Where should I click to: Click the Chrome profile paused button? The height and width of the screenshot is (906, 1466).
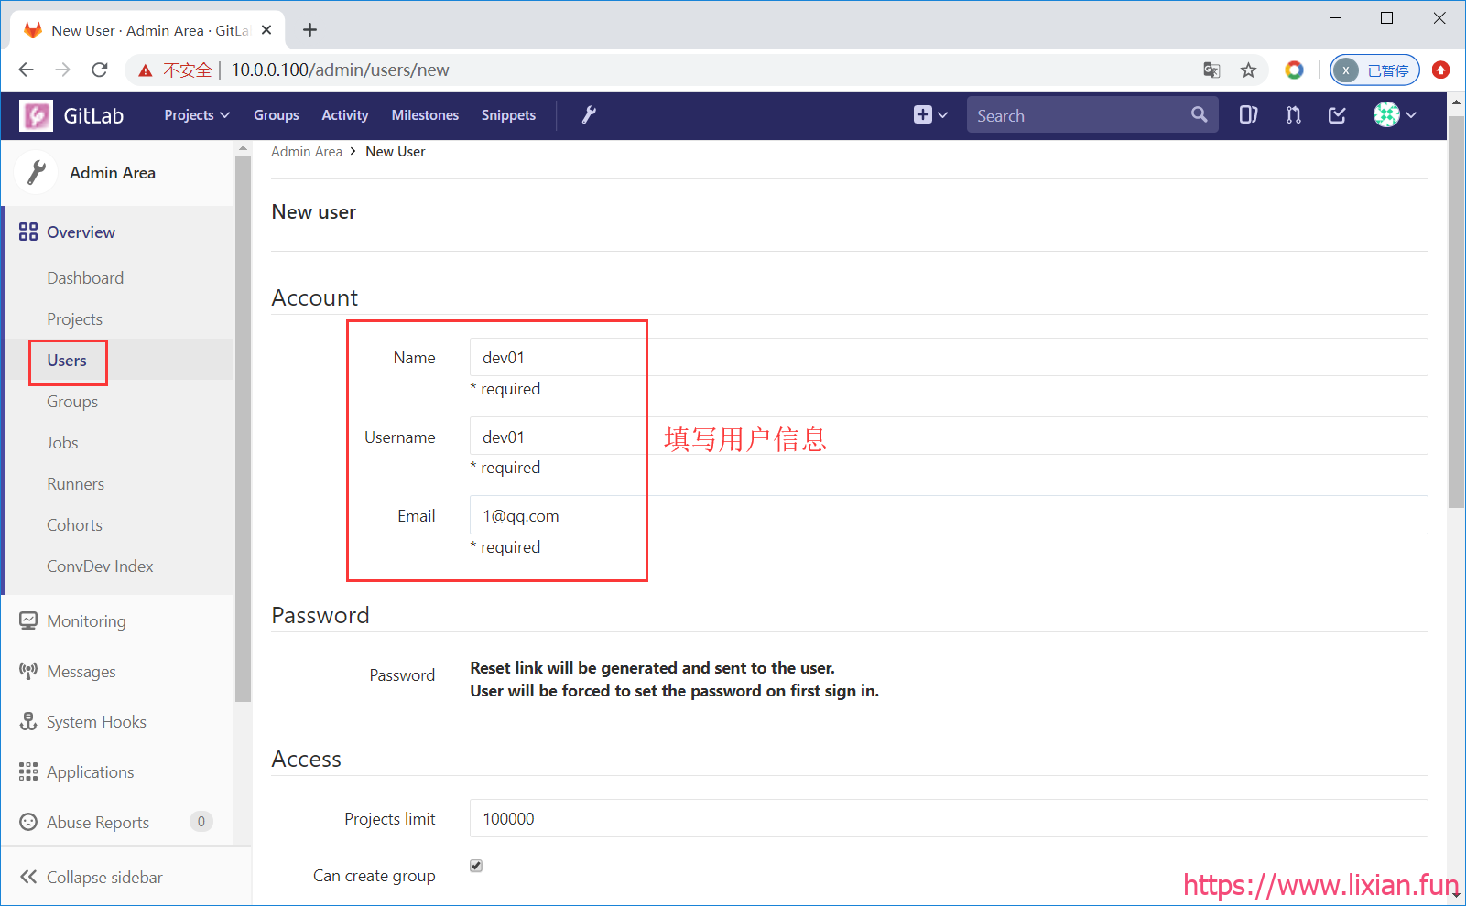1374,70
